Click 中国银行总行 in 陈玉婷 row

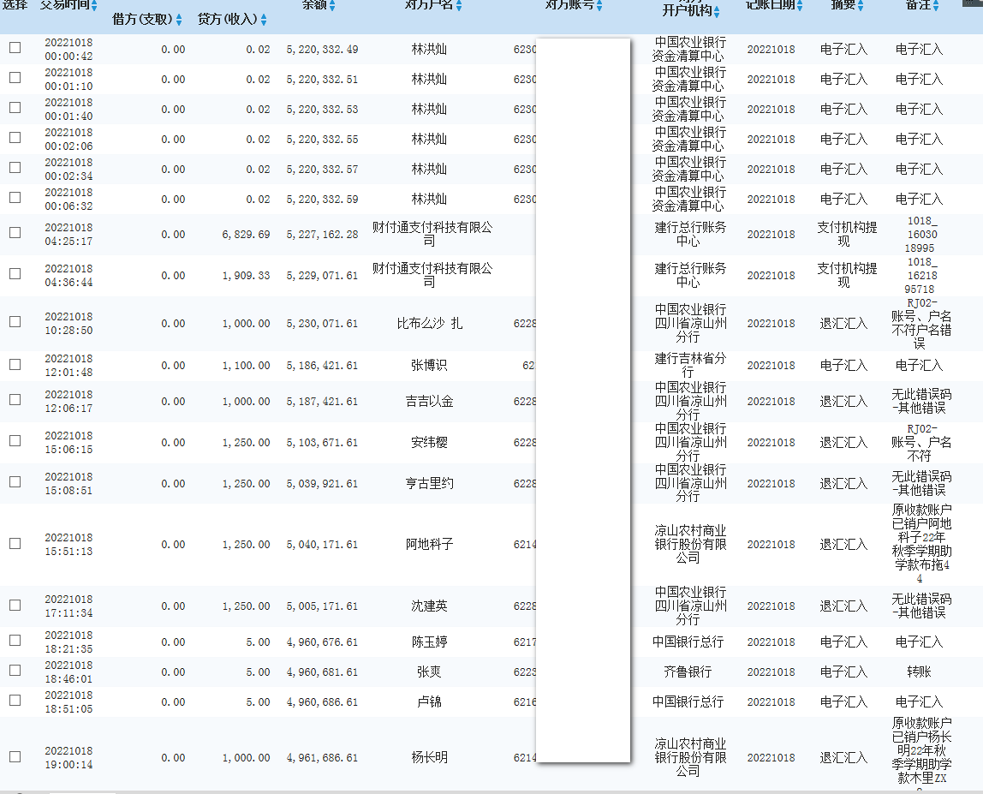(688, 642)
